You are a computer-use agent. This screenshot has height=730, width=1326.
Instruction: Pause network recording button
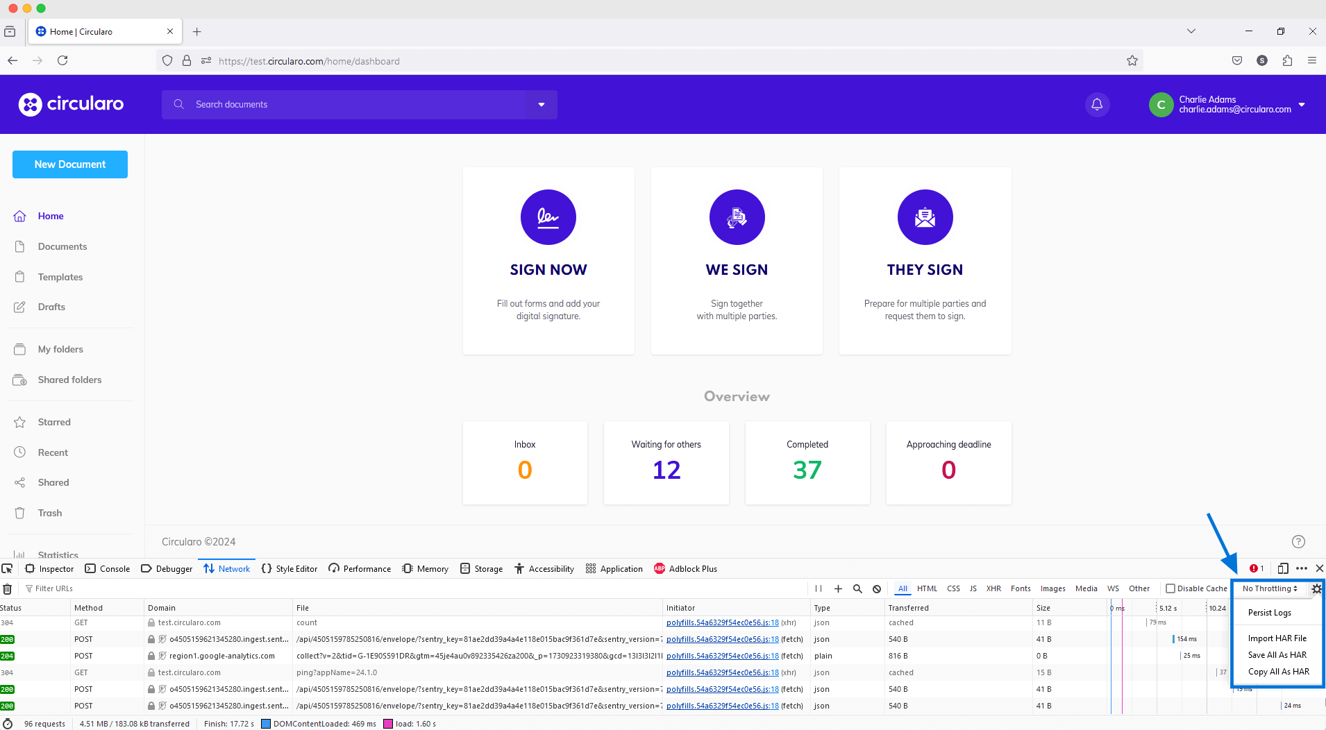[819, 589]
